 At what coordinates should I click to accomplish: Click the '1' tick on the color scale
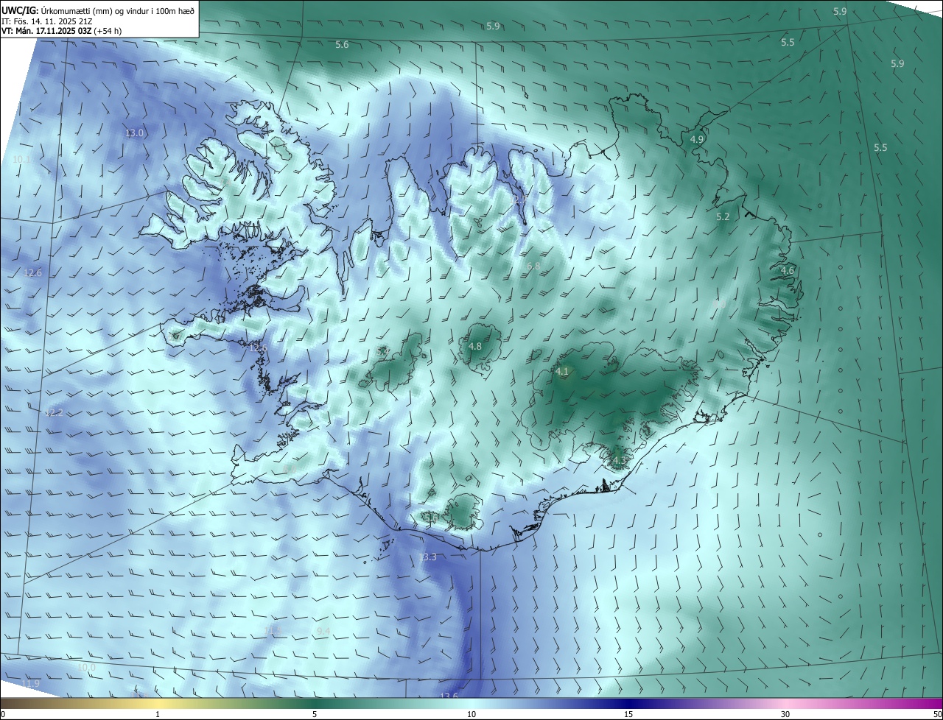pyautogui.click(x=158, y=714)
